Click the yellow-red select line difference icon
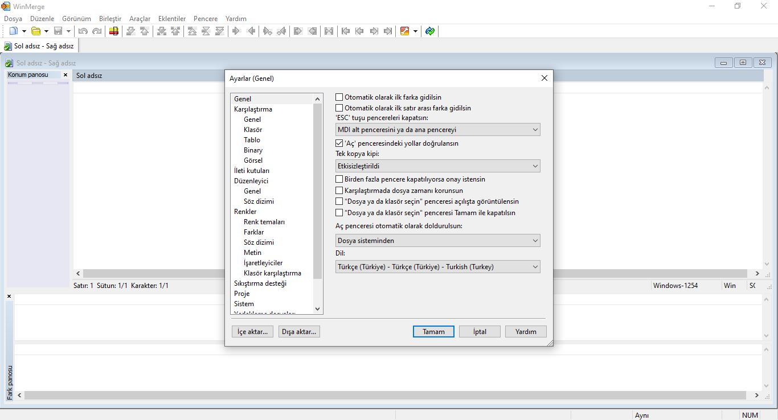The image size is (778, 420). tap(114, 31)
